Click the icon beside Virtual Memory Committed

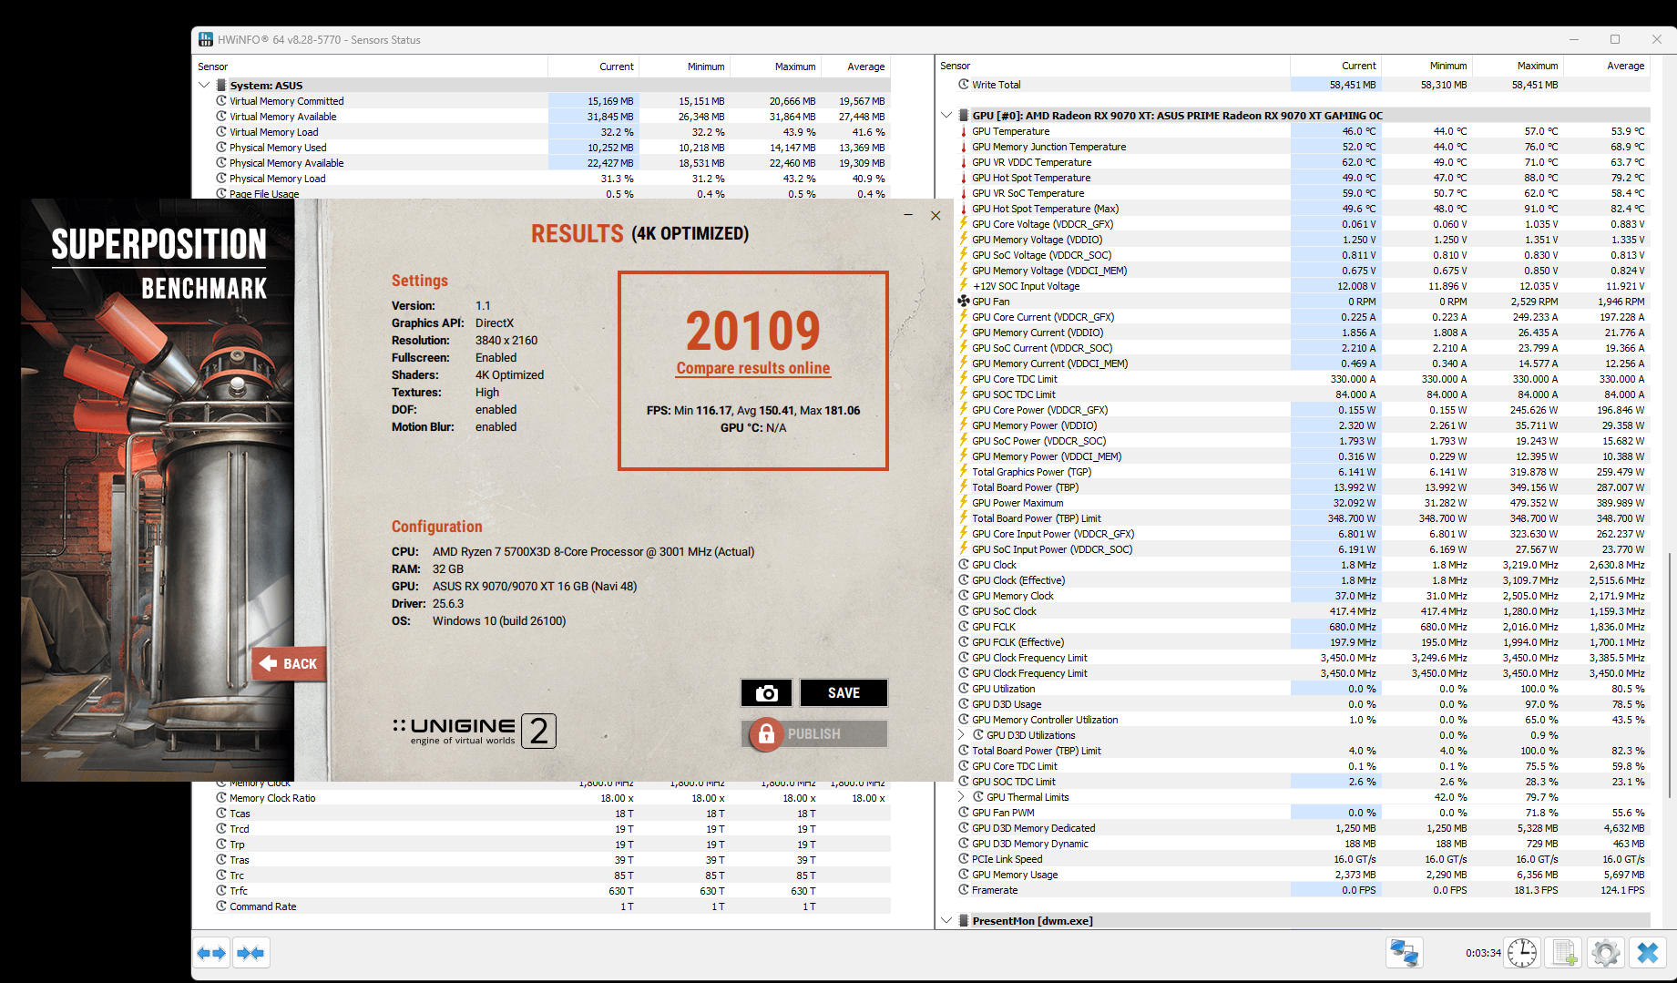pyautogui.click(x=221, y=101)
